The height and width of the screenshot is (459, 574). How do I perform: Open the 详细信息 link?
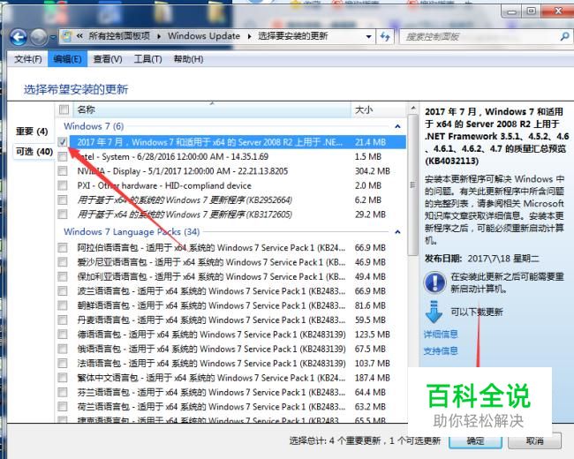tap(441, 335)
